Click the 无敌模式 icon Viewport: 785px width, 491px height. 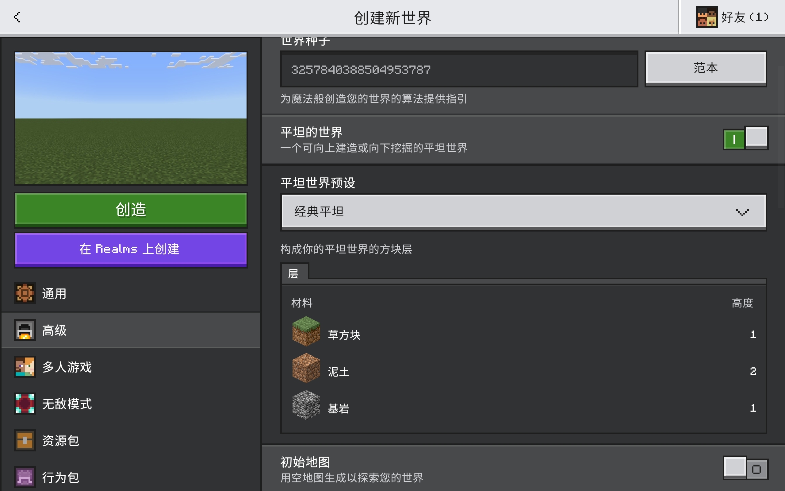(25, 404)
